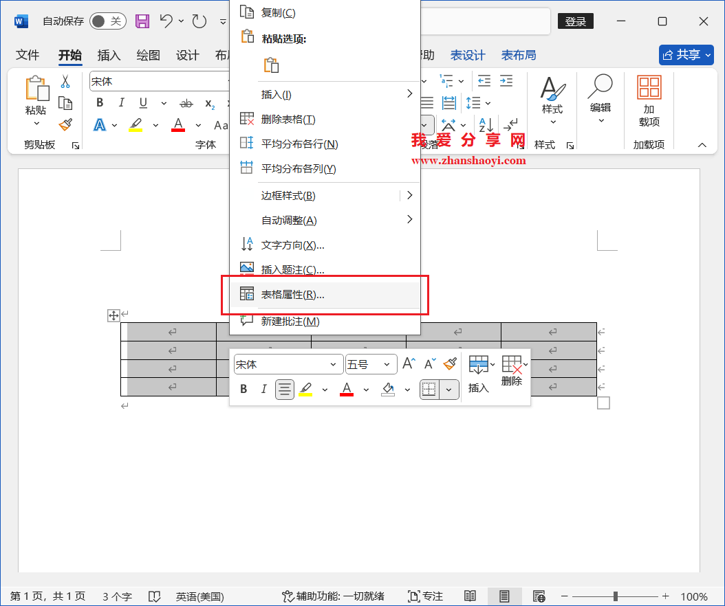Apply yellow highlight color in ribbon

(136, 125)
